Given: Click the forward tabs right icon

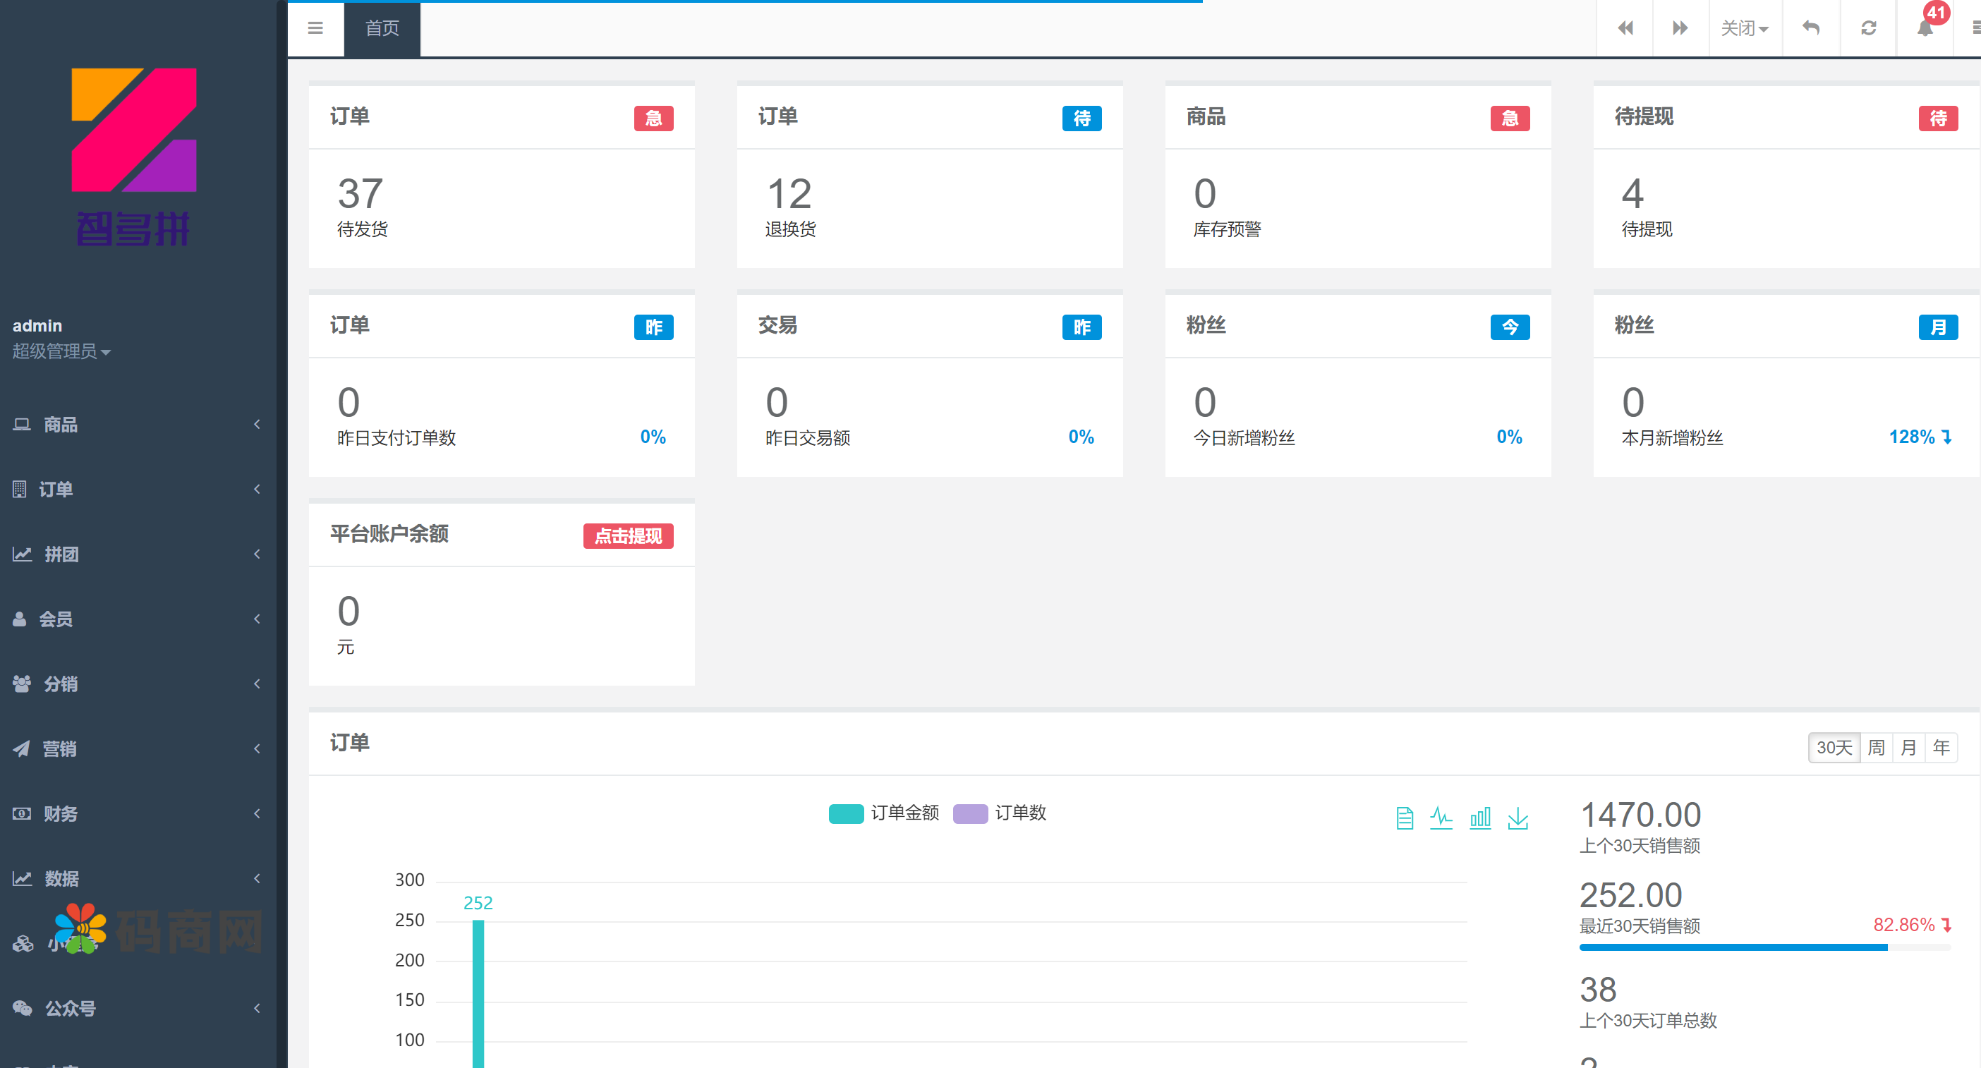Looking at the screenshot, I should [1680, 28].
